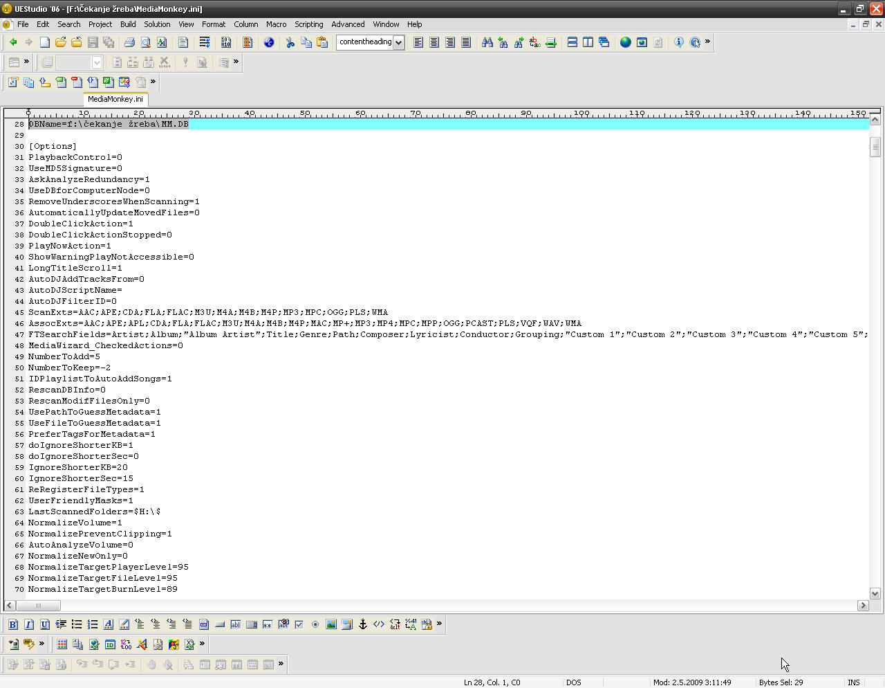Click the horizontal scrollbar right arrow
Image resolution: width=885 pixels, height=688 pixels.
[x=863, y=606]
